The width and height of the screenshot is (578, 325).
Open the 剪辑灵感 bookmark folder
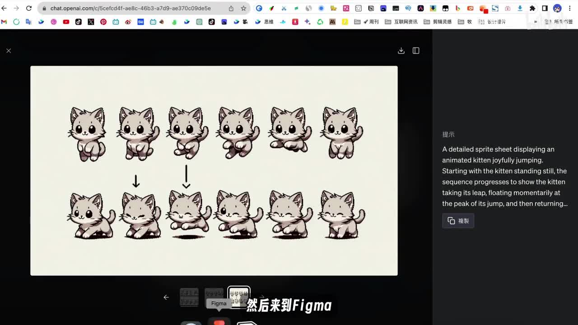(438, 22)
